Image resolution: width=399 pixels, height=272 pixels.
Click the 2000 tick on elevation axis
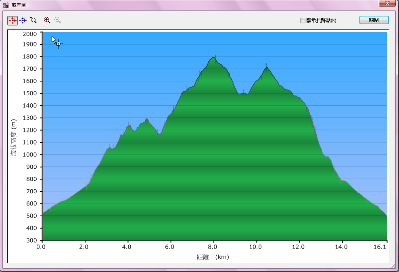coord(30,34)
